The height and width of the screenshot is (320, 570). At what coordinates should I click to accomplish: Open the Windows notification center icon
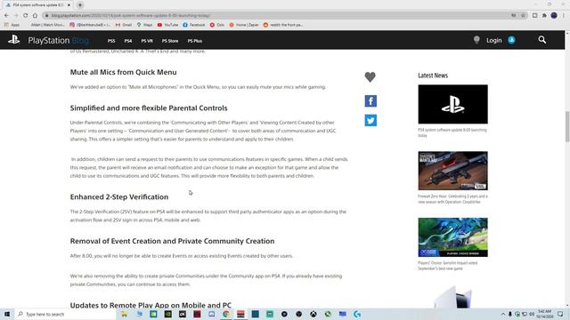560,314
